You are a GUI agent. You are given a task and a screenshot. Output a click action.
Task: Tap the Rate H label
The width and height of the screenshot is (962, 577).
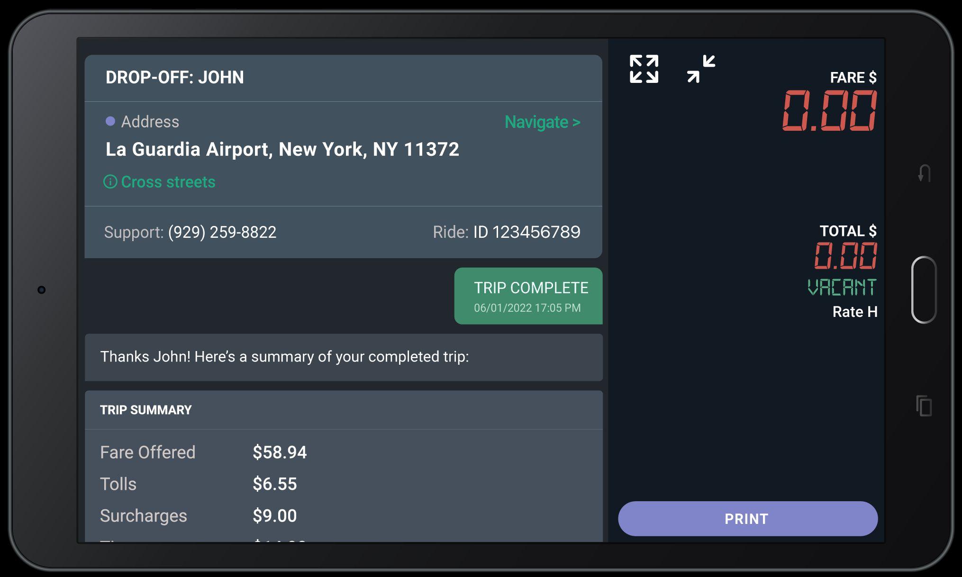[854, 312]
